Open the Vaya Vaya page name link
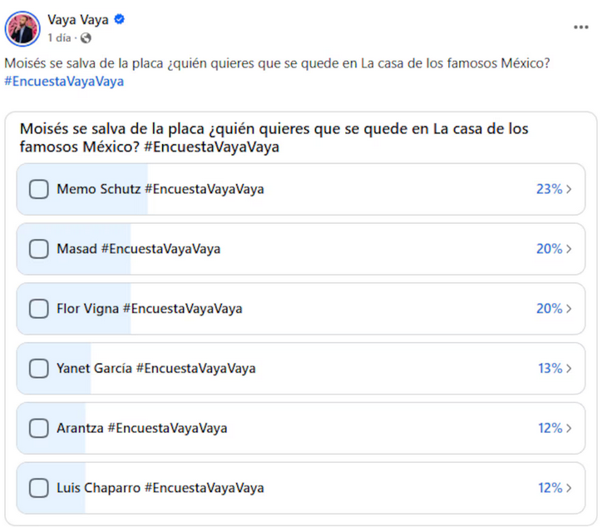602x527 pixels. [78, 20]
